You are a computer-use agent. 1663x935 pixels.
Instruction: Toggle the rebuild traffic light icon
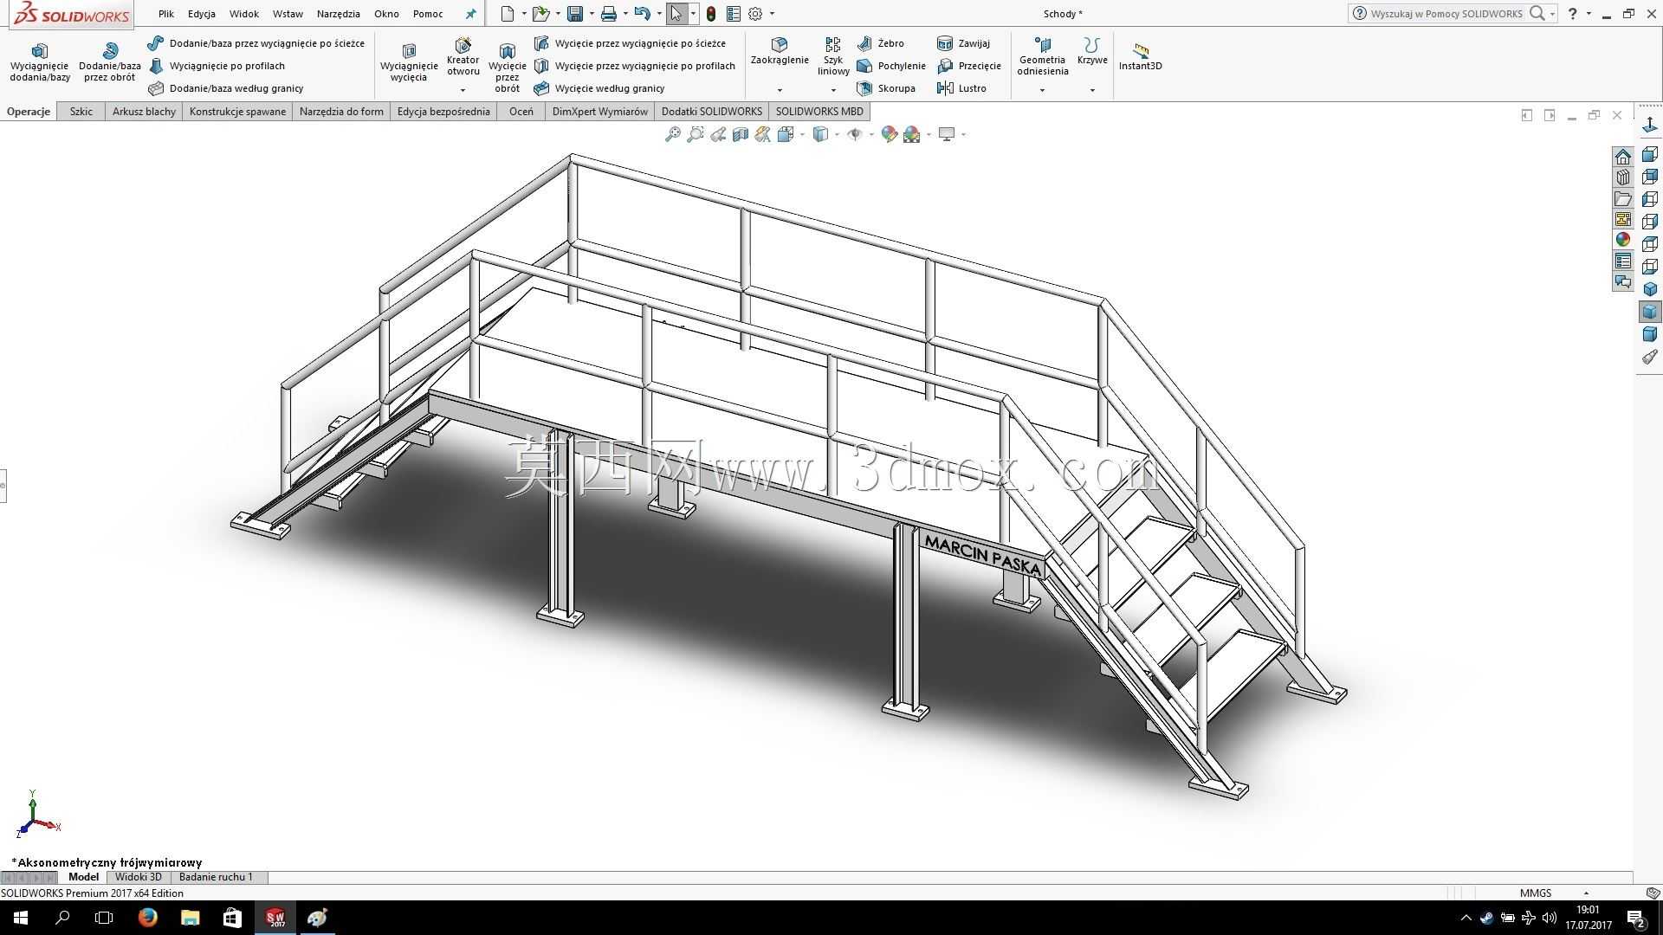pyautogui.click(x=711, y=14)
